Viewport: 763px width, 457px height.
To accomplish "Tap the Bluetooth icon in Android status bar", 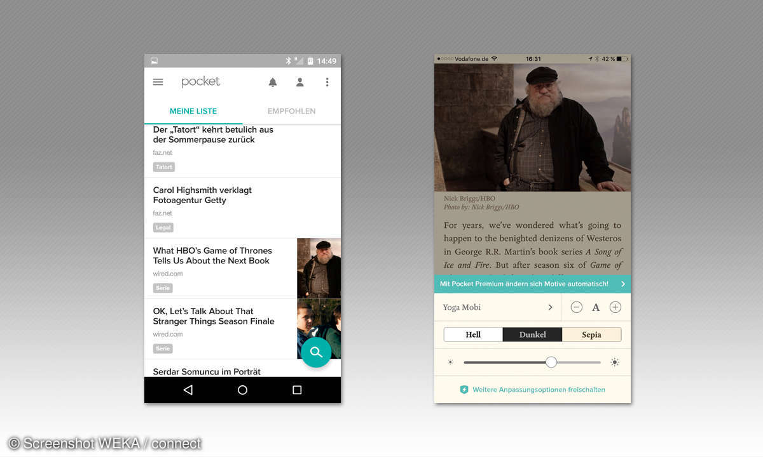I will (287, 61).
